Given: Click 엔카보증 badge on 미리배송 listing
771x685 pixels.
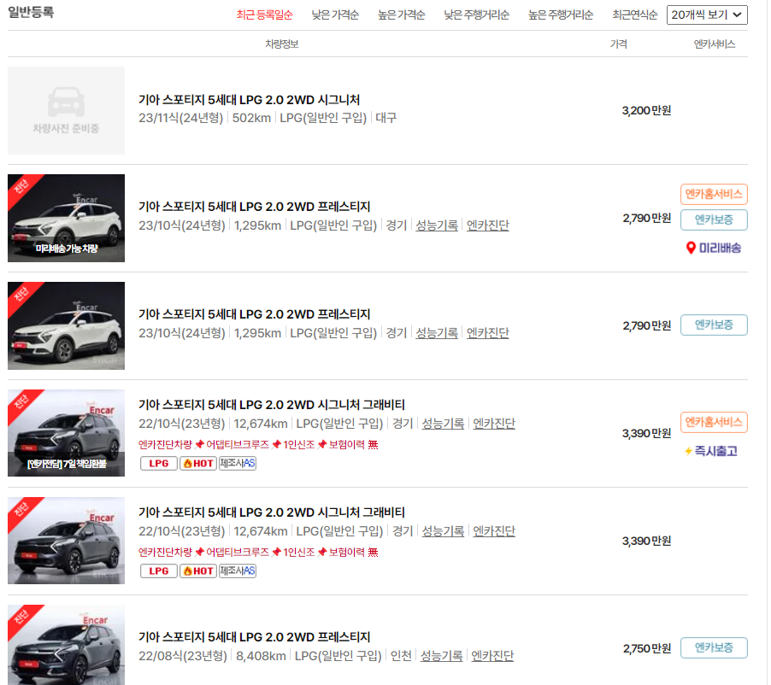Looking at the screenshot, I should tap(714, 220).
